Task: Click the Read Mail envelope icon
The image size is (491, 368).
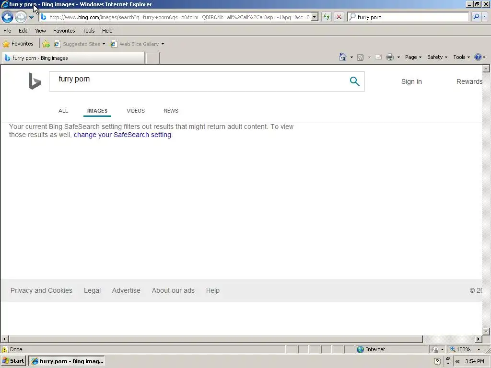Action: [378, 57]
